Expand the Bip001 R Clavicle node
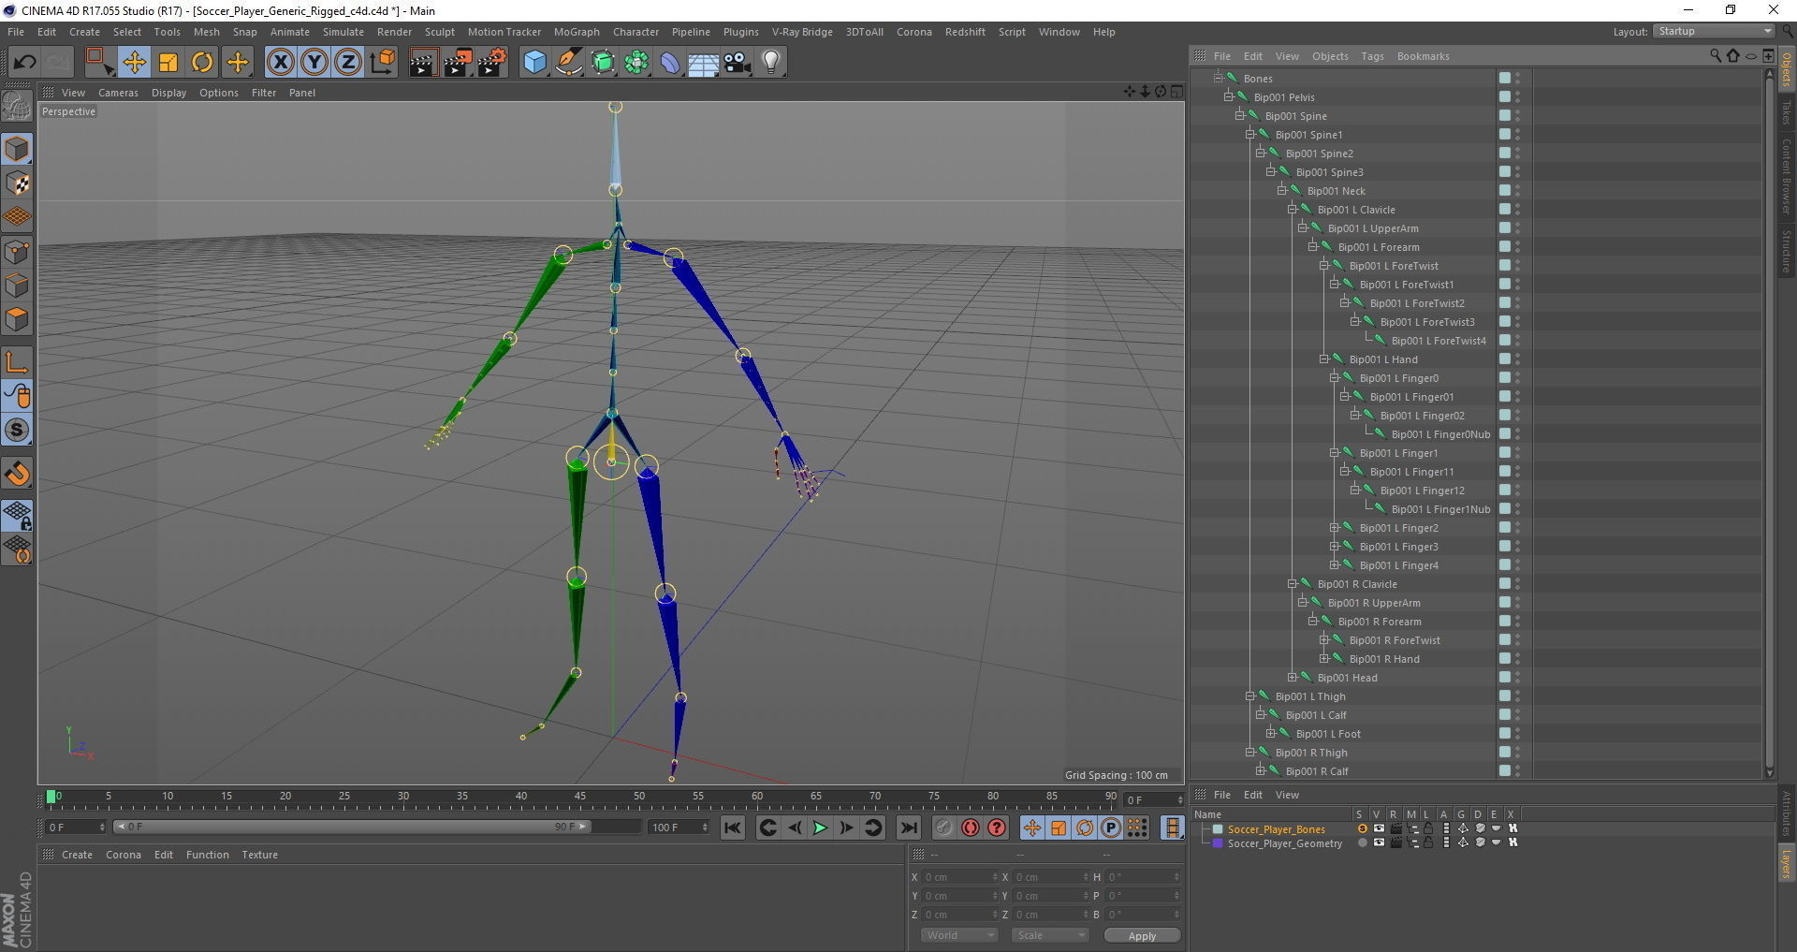 click(1293, 583)
